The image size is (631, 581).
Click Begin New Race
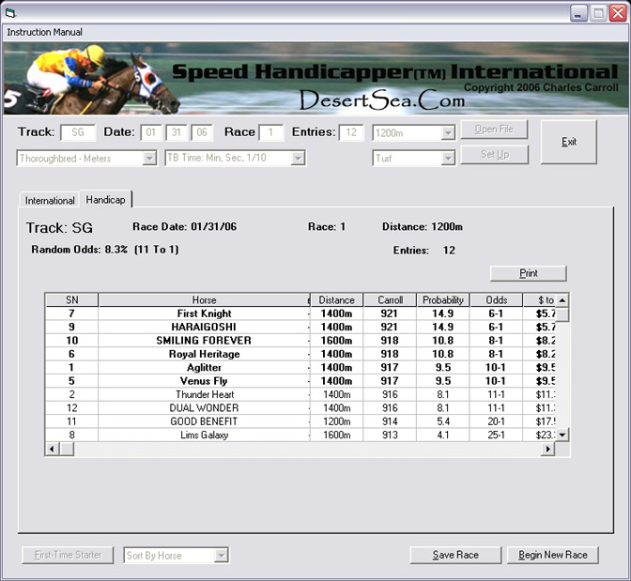coord(552,555)
